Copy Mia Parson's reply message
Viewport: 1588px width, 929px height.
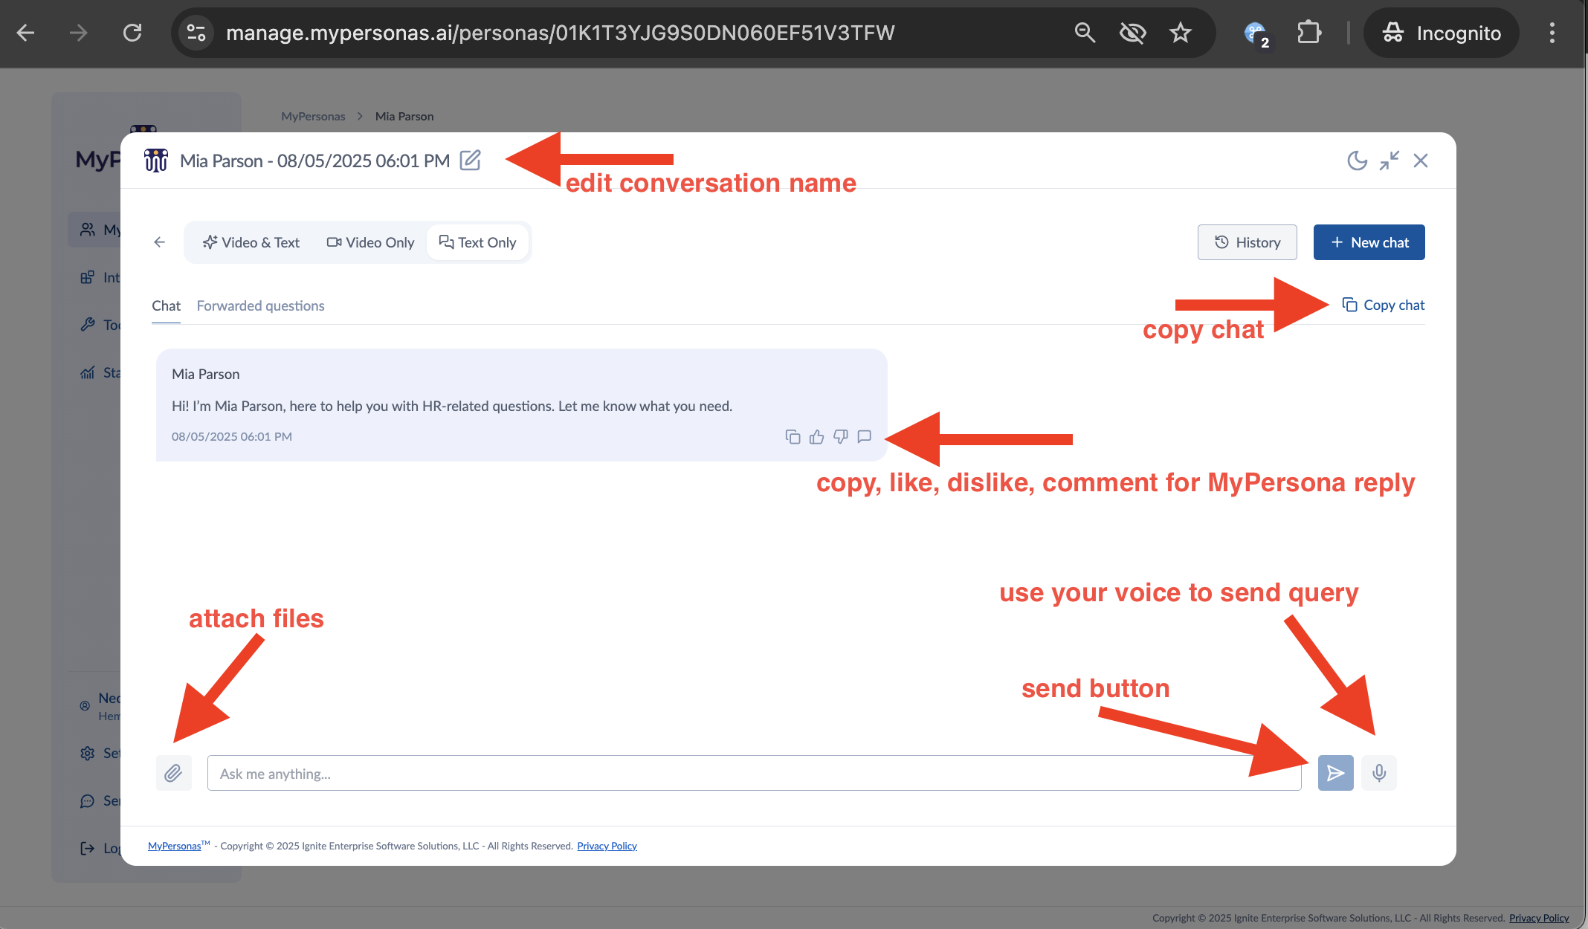coord(793,437)
